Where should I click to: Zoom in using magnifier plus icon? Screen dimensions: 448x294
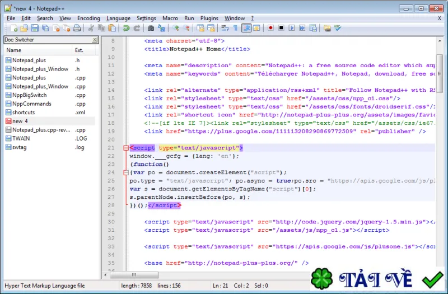pos(175,28)
